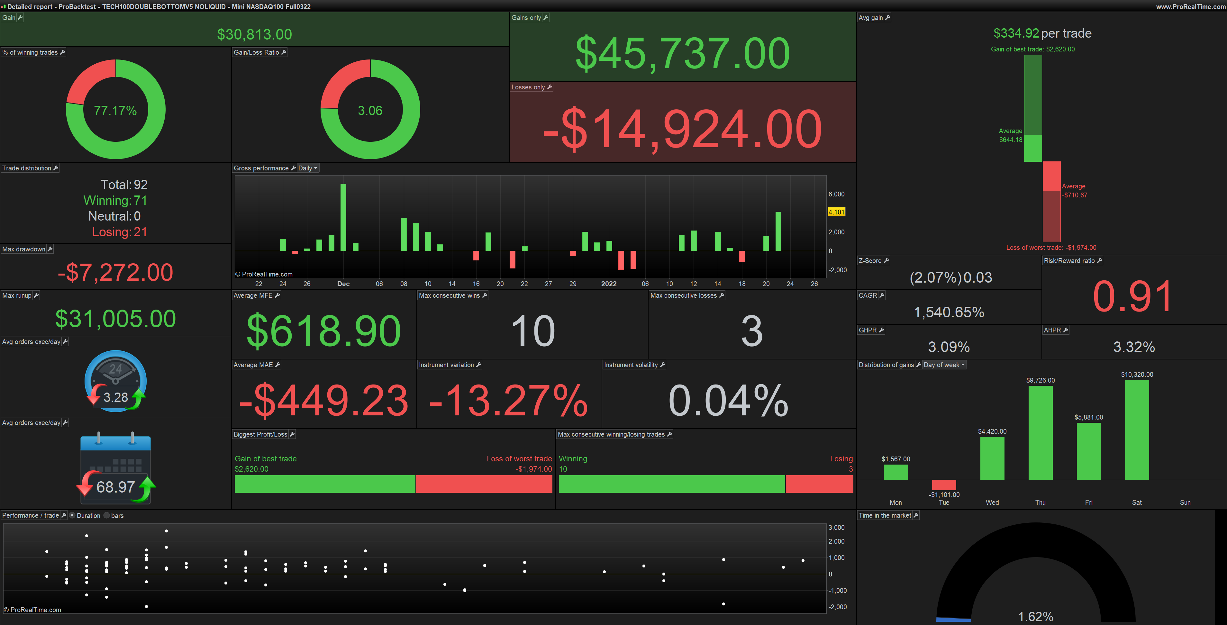Click the Trade distribution panel label
Viewport: 1227px width, 625px height.
point(27,168)
